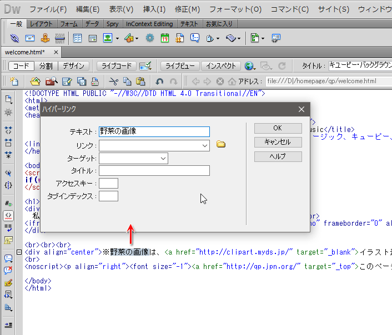The height and width of the screenshot is (335, 392).
Task: Click the ヘルプ button in dialog
Action: coord(278,156)
